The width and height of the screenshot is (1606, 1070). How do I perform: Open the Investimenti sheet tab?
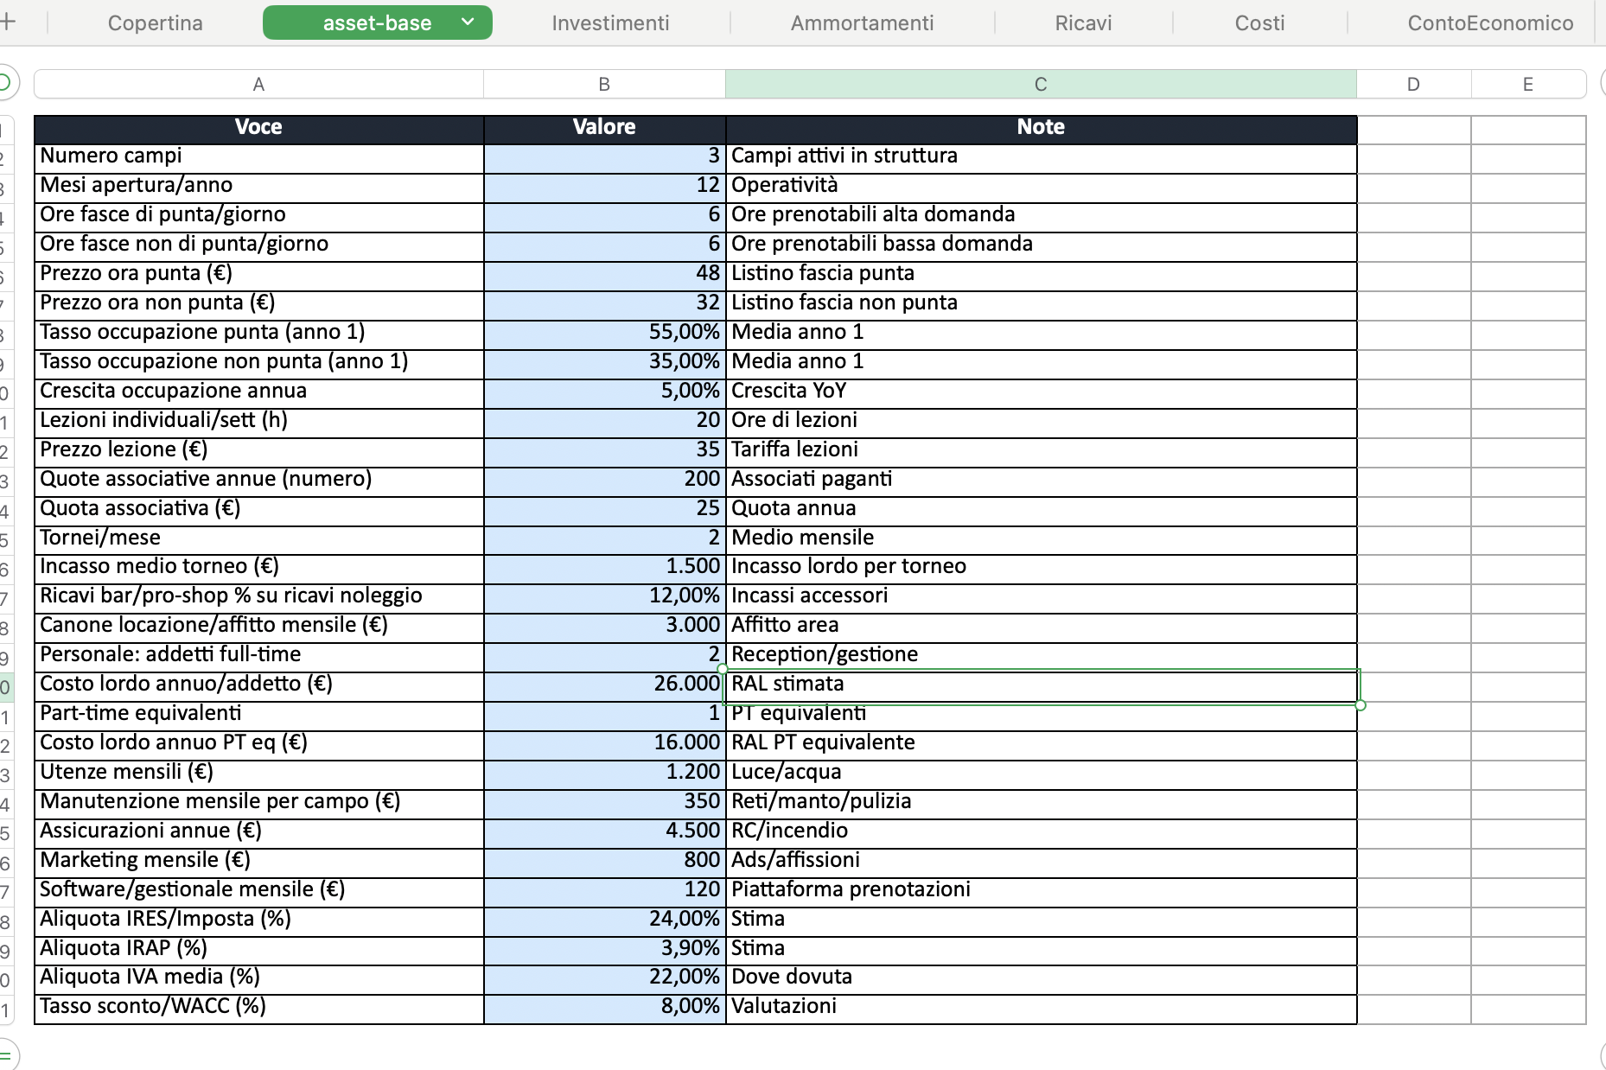coord(610,23)
